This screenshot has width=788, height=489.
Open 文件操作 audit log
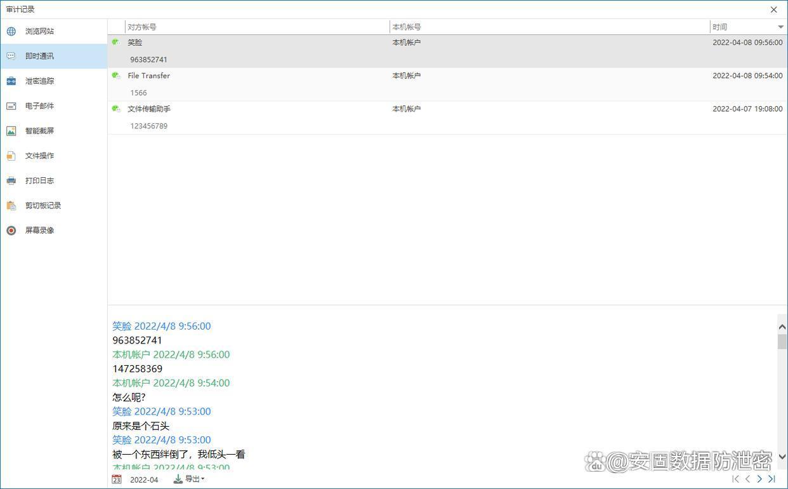(x=54, y=156)
